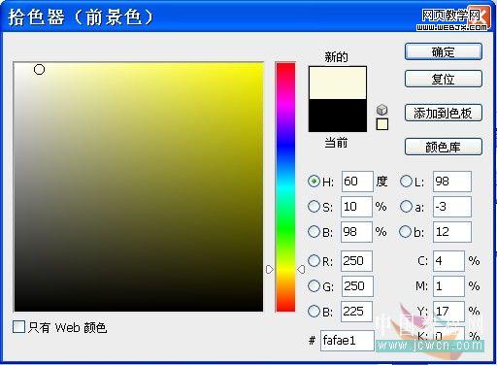Click the H value field showing 60
497x365 pixels.
click(357, 182)
